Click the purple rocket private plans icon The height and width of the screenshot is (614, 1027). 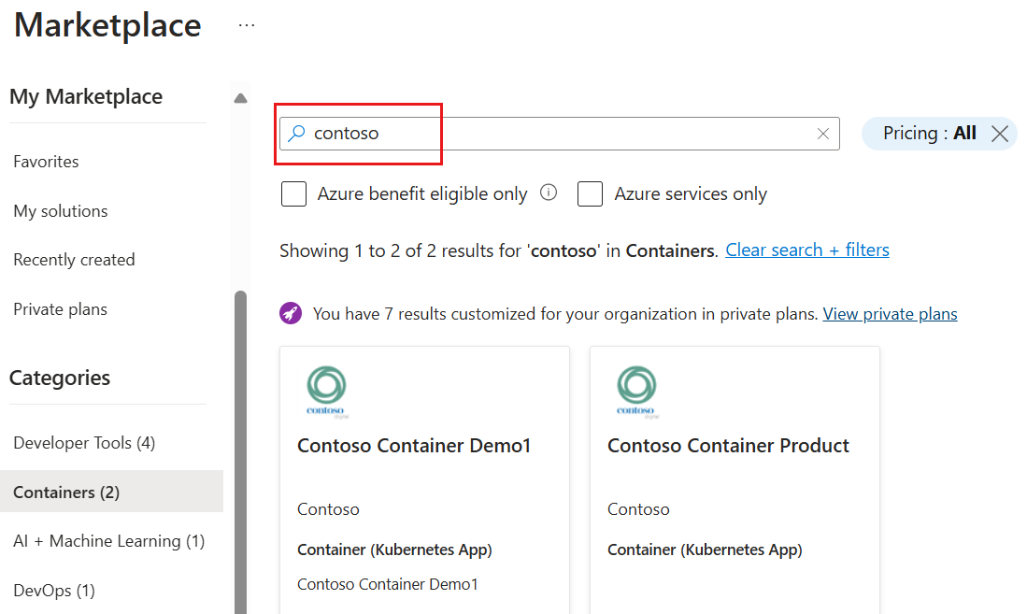click(291, 313)
